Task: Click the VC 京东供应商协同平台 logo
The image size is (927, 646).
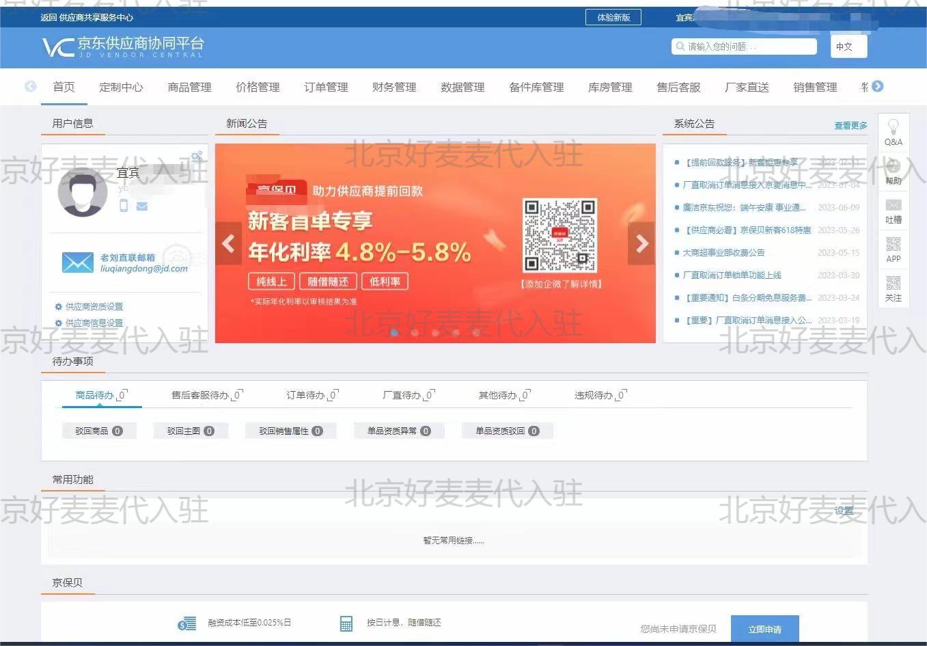Action: [123, 46]
